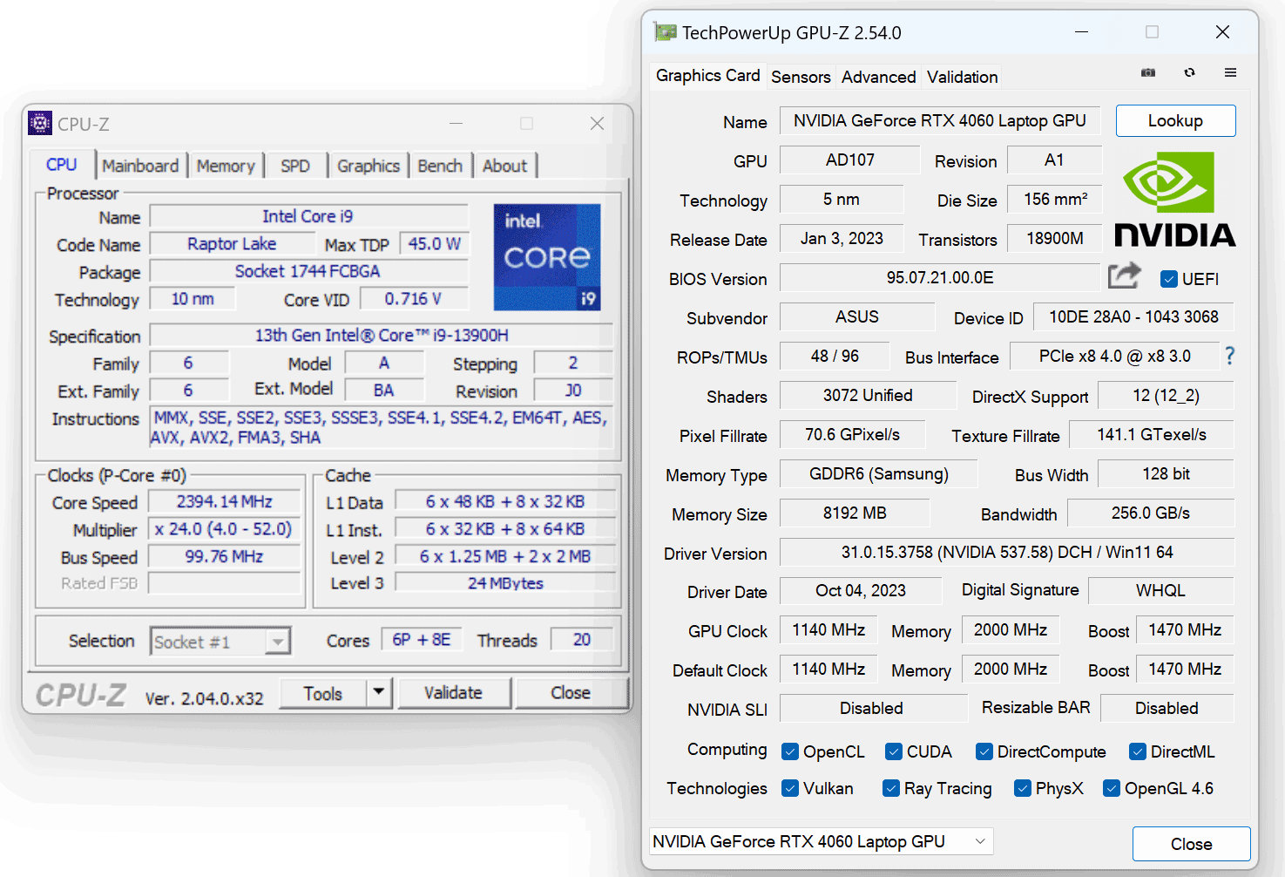The image size is (1285, 877).
Task: Open the About tab in CPU-Z
Action: coord(504,166)
